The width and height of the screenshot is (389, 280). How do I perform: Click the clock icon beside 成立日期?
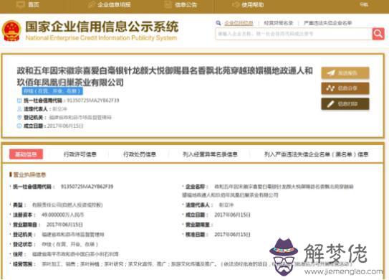19,126
